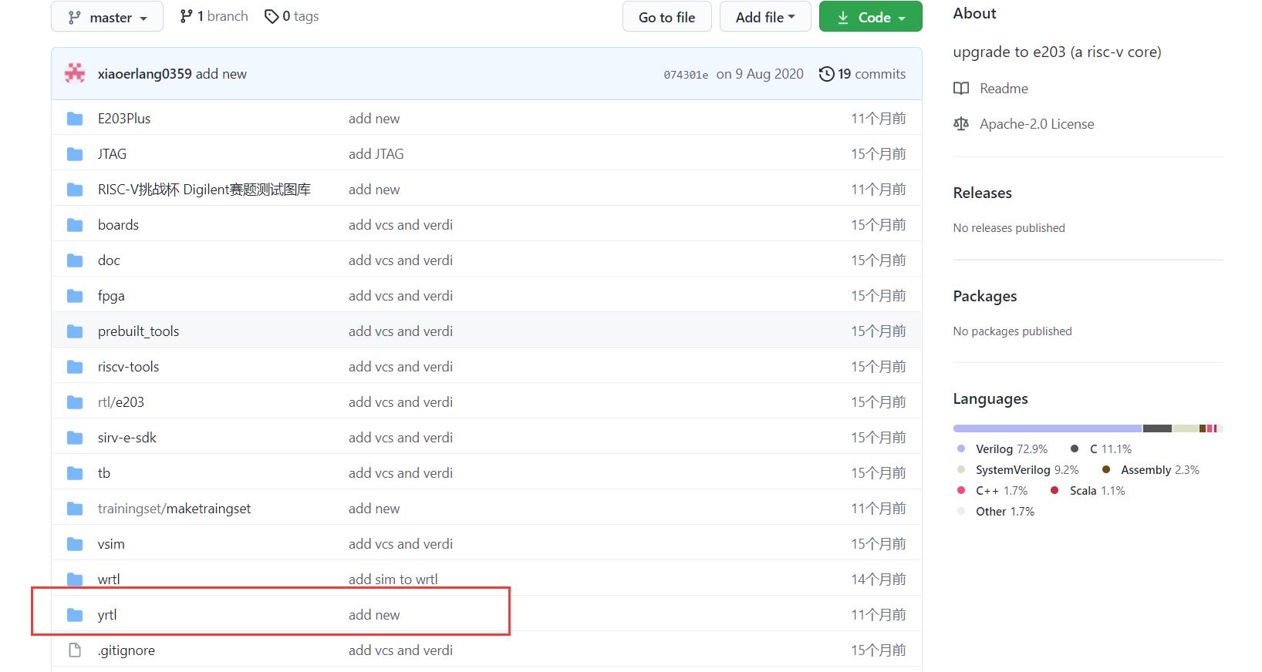Click the vsim folder icon
The image size is (1262, 672).
point(75,544)
